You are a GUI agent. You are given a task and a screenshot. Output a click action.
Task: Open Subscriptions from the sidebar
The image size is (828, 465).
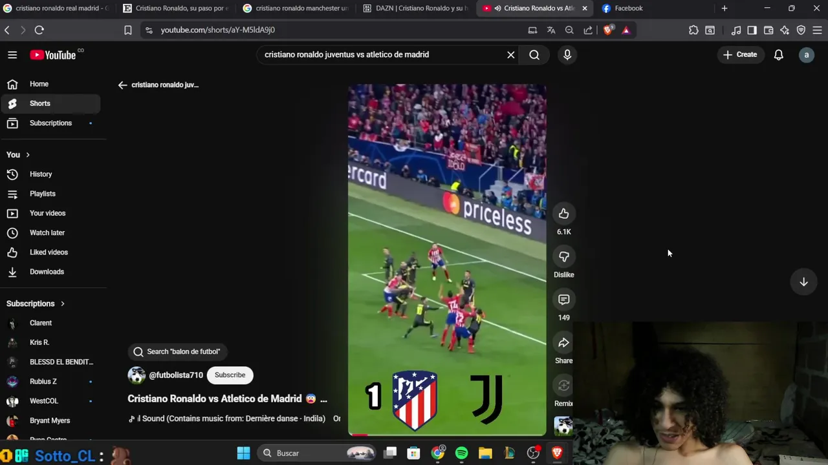[50, 123]
